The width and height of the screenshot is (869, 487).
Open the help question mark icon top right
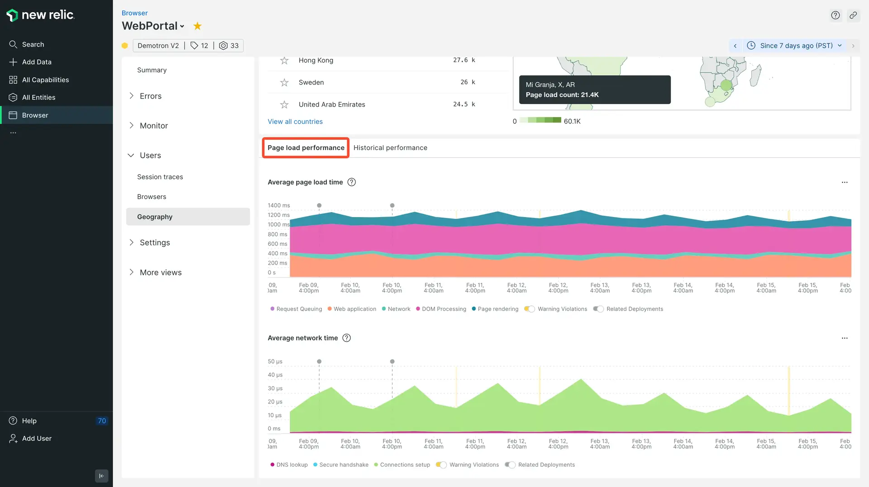point(836,15)
